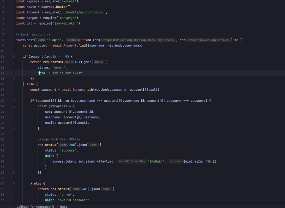Click 'invalid password' string
This screenshot has width=285, height=208.
(73, 200)
